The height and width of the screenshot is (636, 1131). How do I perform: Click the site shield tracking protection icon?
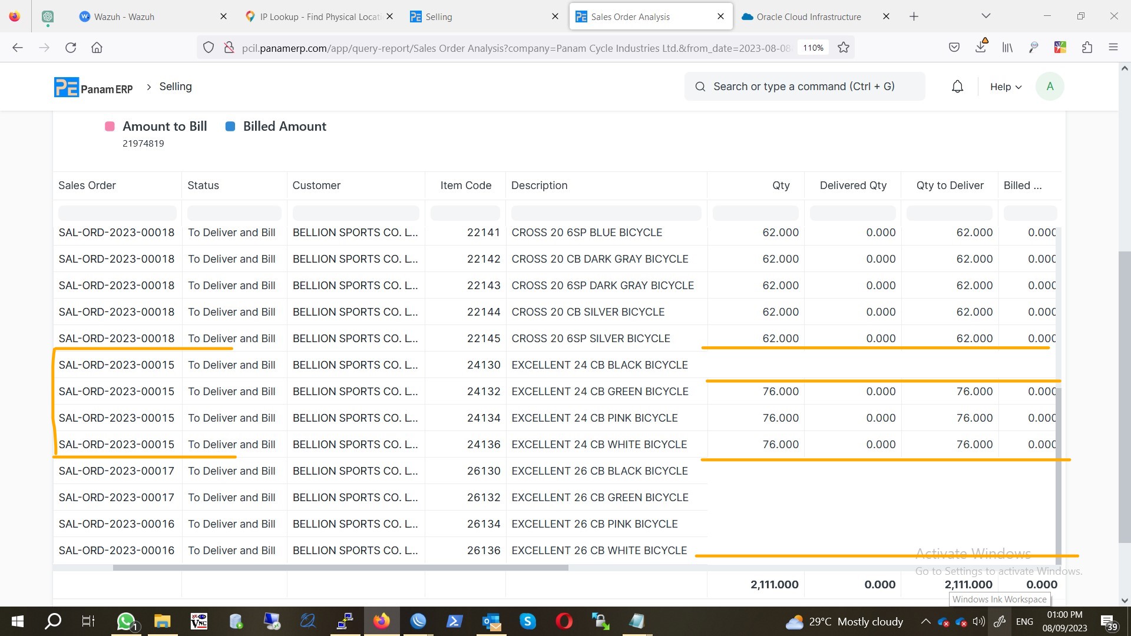coord(209,48)
